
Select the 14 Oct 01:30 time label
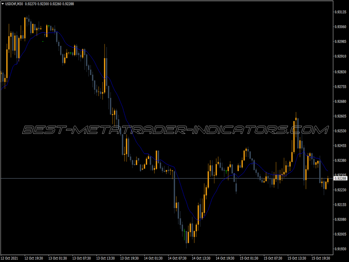coord(153,258)
